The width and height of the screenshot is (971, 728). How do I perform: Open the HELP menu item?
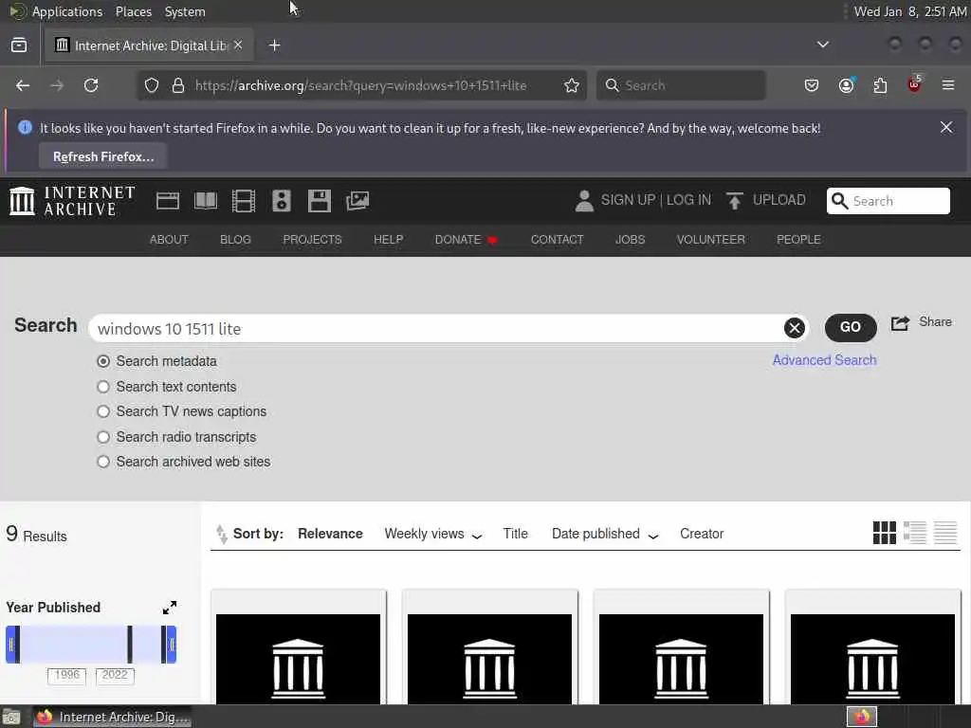(x=388, y=240)
